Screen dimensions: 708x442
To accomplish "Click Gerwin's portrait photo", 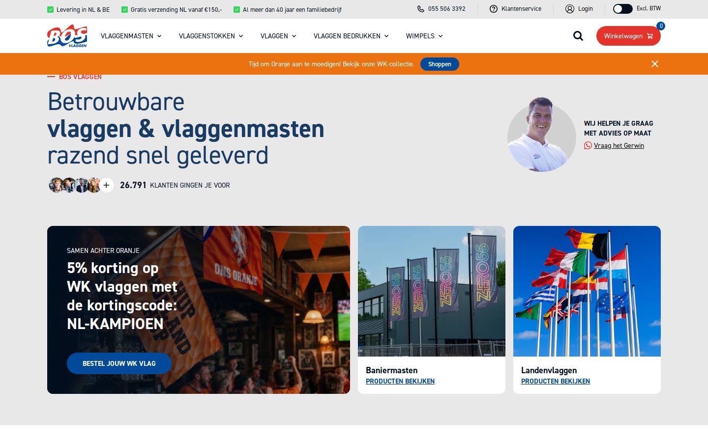I will [541, 134].
